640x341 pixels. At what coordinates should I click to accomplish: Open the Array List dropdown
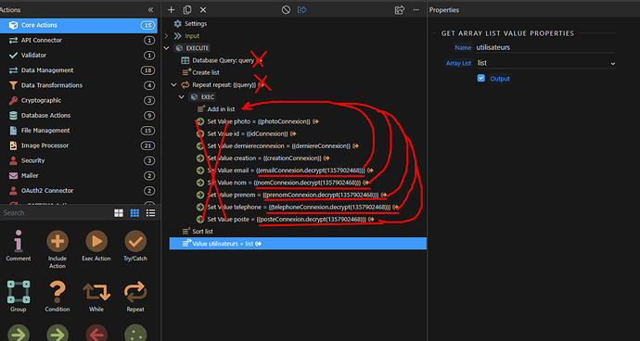click(x=545, y=63)
